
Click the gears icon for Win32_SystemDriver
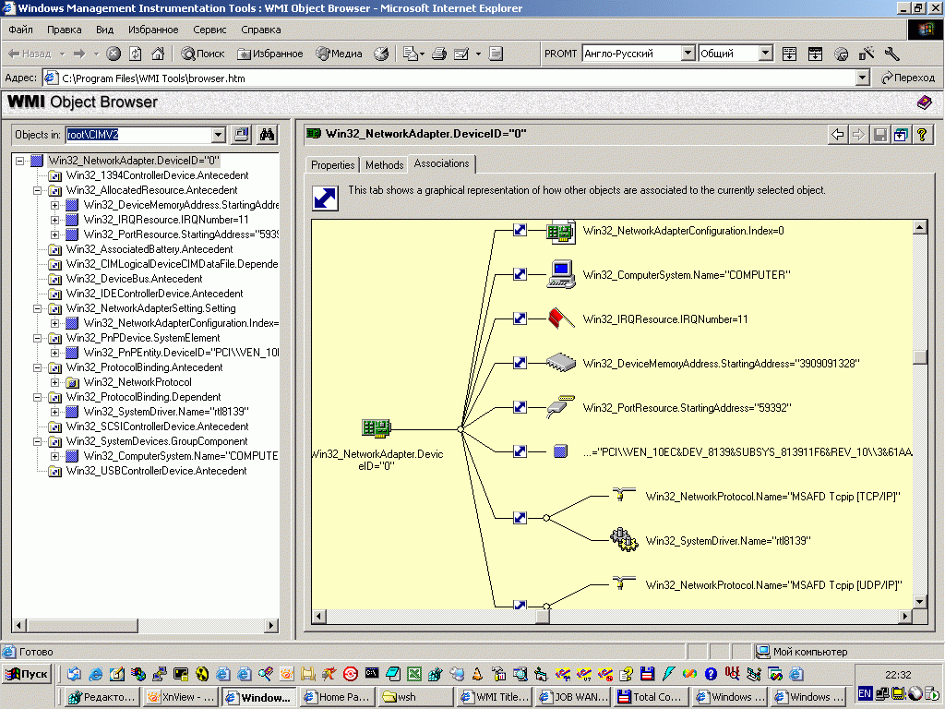(624, 539)
